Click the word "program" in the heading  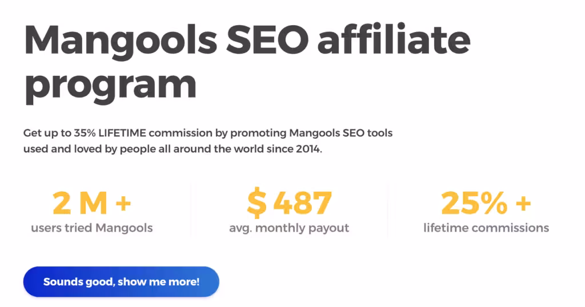click(x=110, y=86)
